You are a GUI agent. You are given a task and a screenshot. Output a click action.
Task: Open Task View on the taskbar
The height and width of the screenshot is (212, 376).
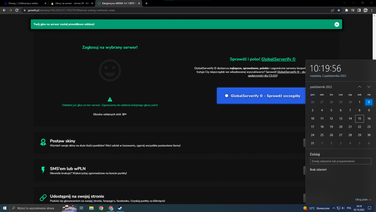[x=81, y=208]
